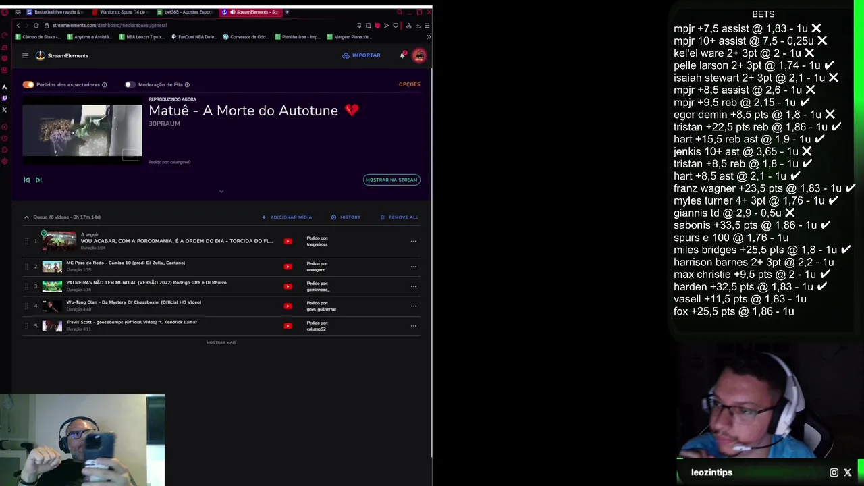Open options for PALMEIRAS NÃO TEM MUNDIAL row
864x486 pixels.
pyautogui.click(x=414, y=286)
